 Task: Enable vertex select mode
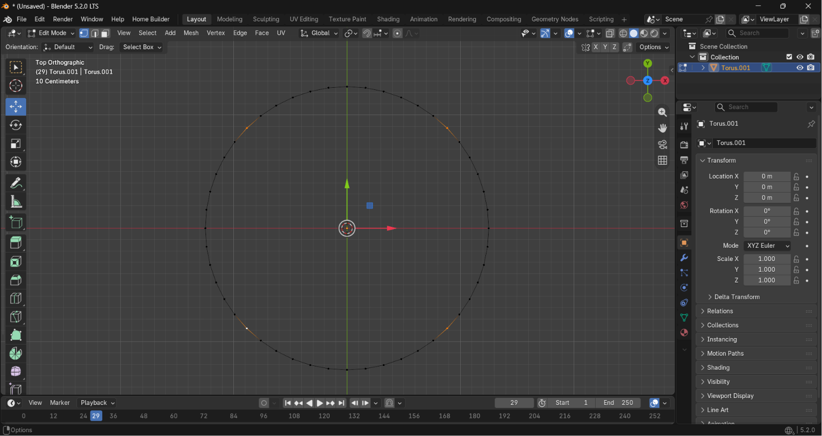coord(84,33)
